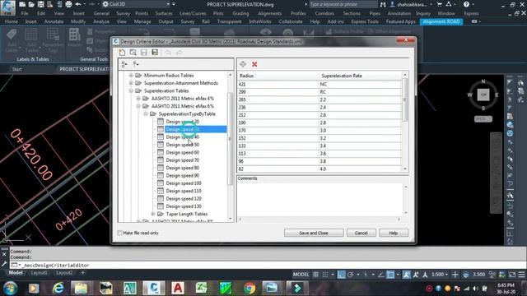Click the keyword search field
Screen dimensions: 527x296
[343, 4]
